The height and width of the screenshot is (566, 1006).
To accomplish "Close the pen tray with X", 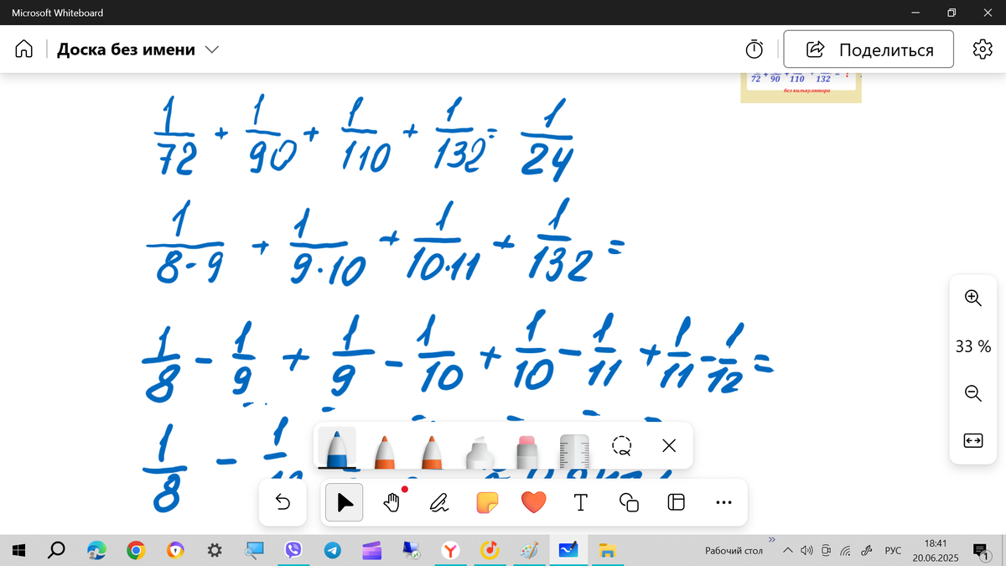I will (x=669, y=446).
